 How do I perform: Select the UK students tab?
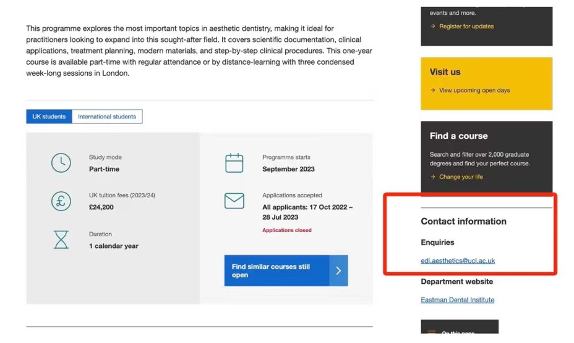tap(49, 117)
